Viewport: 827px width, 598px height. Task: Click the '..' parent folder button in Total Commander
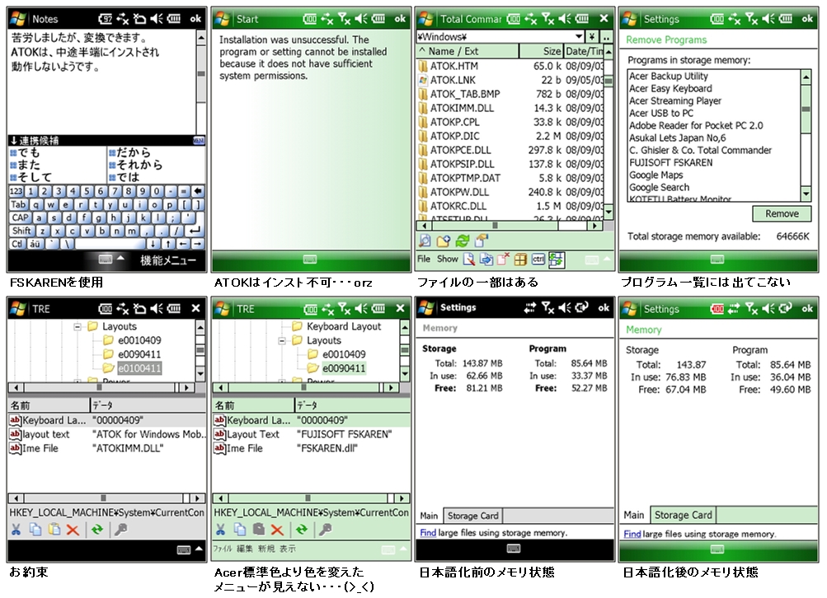pyautogui.click(x=606, y=37)
